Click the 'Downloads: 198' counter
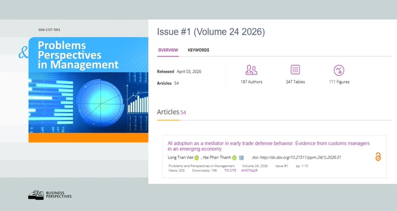The height and width of the screenshot is (211, 397). pyautogui.click(x=204, y=171)
